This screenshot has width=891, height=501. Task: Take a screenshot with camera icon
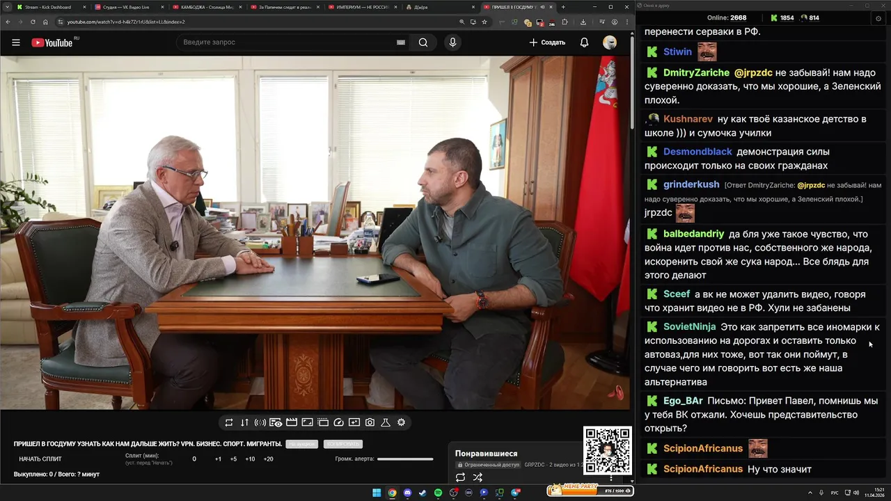pyautogui.click(x=370, y=422)
